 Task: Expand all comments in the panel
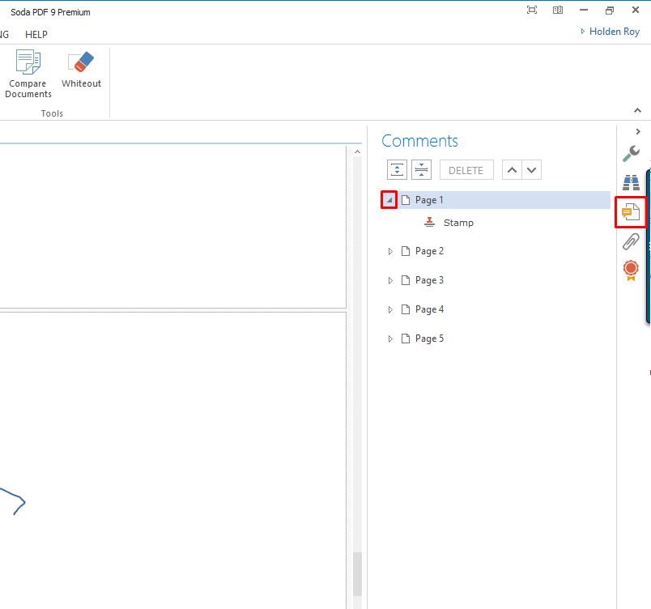(397, 170)
